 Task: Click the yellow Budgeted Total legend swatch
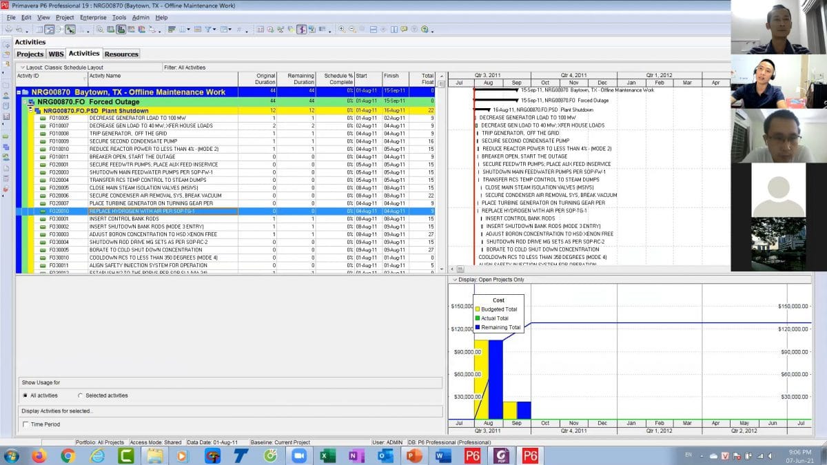coord(476,309)
